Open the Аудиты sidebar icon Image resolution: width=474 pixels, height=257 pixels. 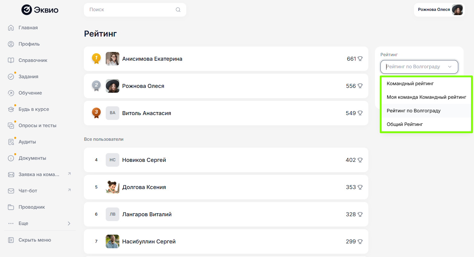(11, 142)
